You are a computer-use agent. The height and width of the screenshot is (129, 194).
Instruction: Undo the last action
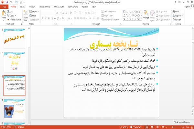click(11, 2)
